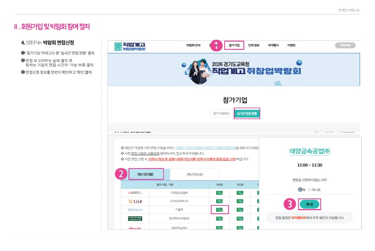
Task: Click the orange 마이페이지 text in dialog
Action: (299, 218)
